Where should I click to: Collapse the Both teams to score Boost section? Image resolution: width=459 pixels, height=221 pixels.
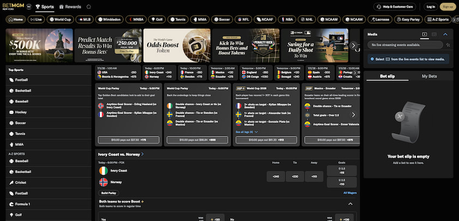coord(351,204)
